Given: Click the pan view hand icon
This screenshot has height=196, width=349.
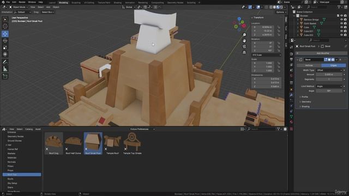Looking at the screenshot, I should coord(244,41).
